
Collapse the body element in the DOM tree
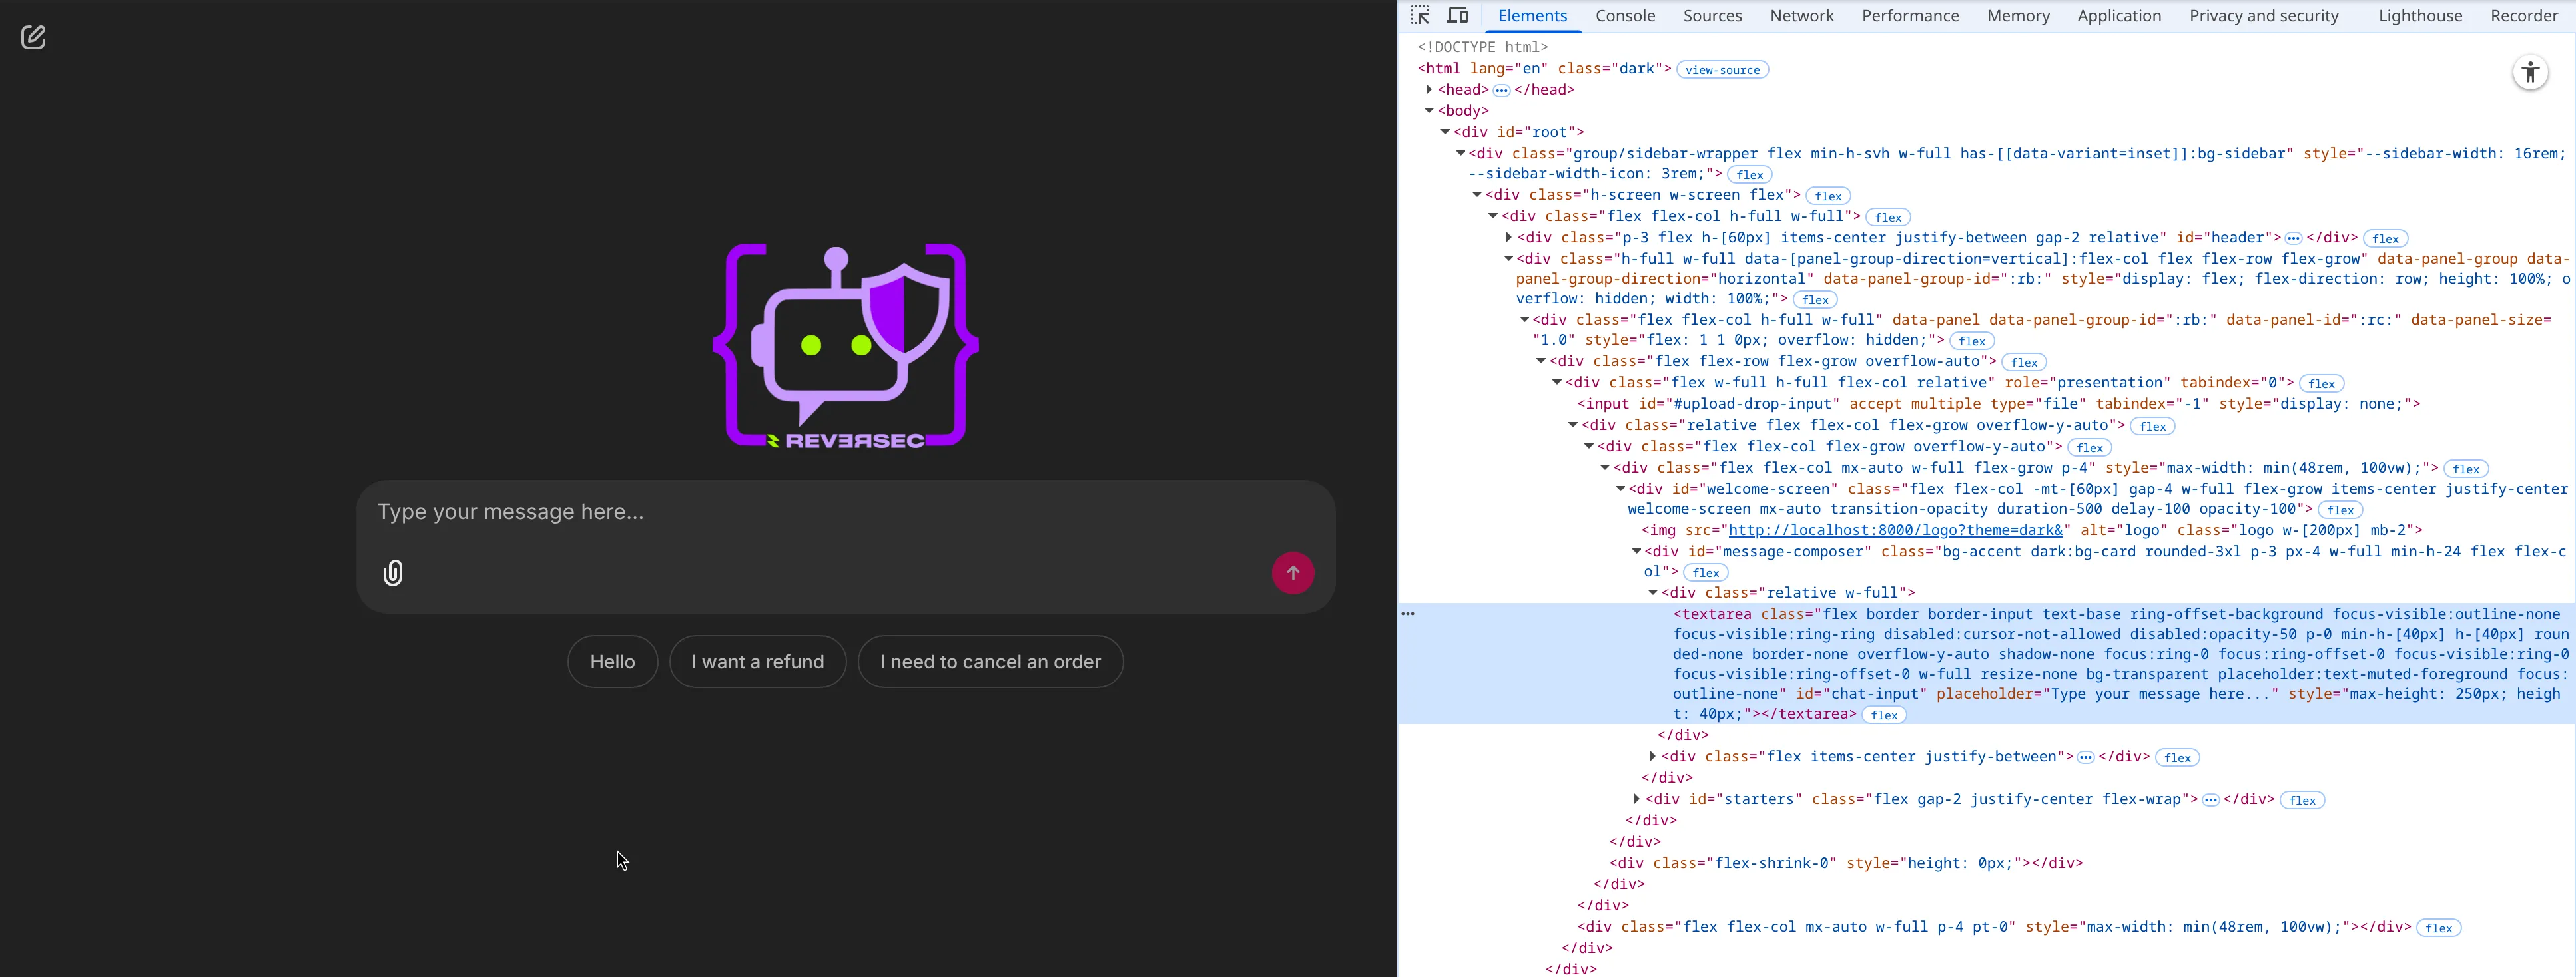[x=1429, y=110]
